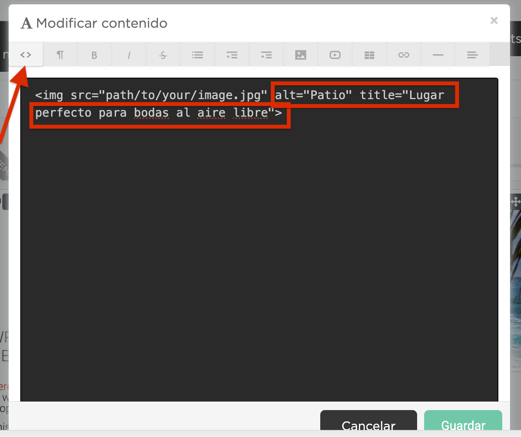The width and height of the screenshot is (521, 437).
Task: Apply italic formatting
Action: click(x=128, y=54)
